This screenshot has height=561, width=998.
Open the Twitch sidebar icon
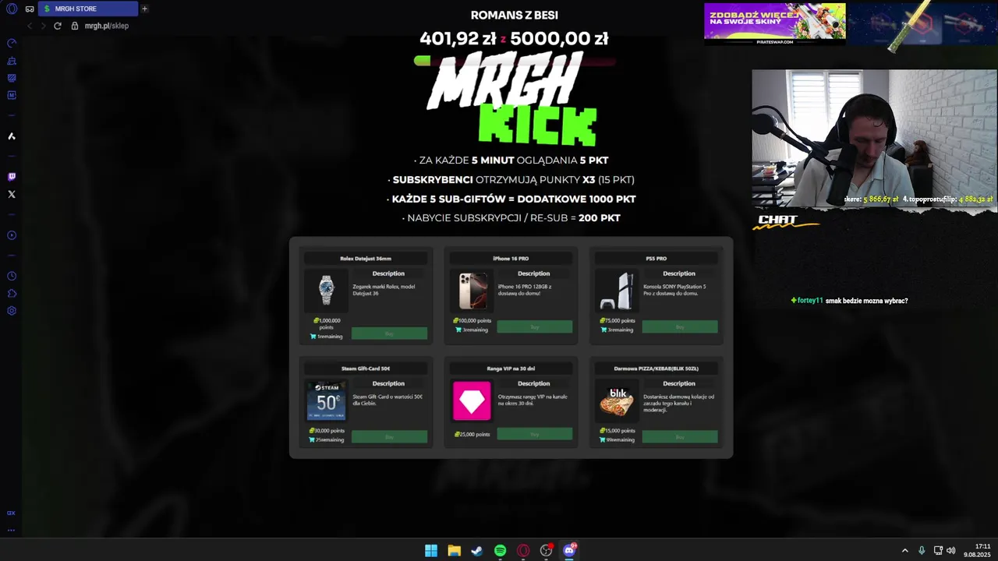12,177
